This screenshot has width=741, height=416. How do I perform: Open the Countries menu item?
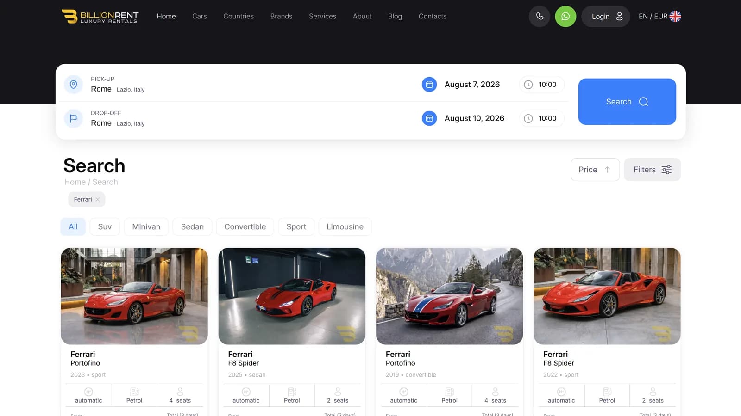coord(239,16)
